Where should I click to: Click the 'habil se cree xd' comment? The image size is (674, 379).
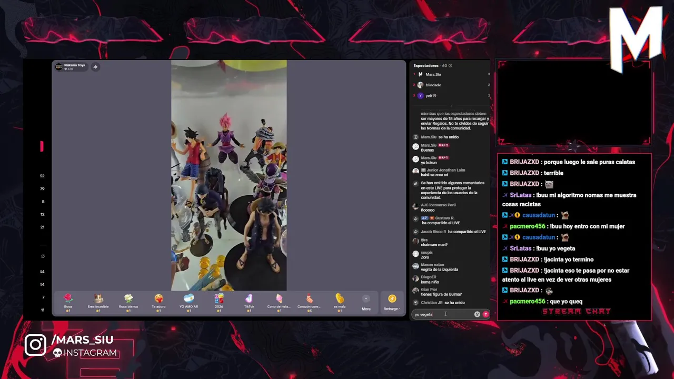pyautogui.click(x=434, y=175)
